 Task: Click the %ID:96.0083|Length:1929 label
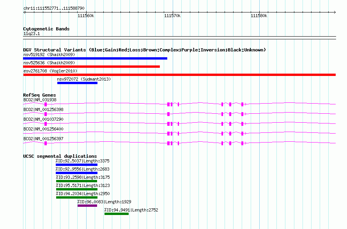[x=104, y=202]
